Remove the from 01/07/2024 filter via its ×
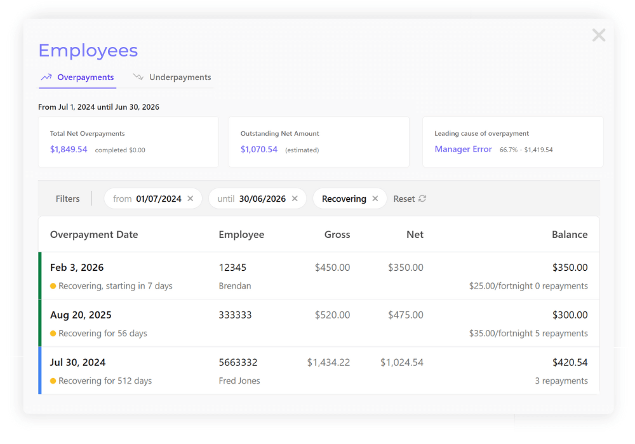The image size is (635, 444). [x=190, y=199]
